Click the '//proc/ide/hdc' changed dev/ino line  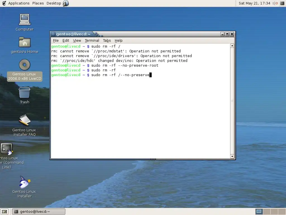[x=119, y=61]
